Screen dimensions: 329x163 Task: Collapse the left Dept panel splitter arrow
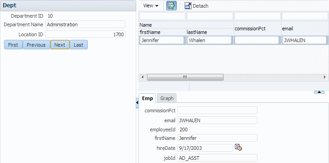[x=137, y=103]
